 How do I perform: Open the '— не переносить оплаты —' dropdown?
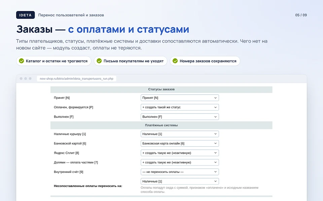pyautogui.click(x=180, y=172)
